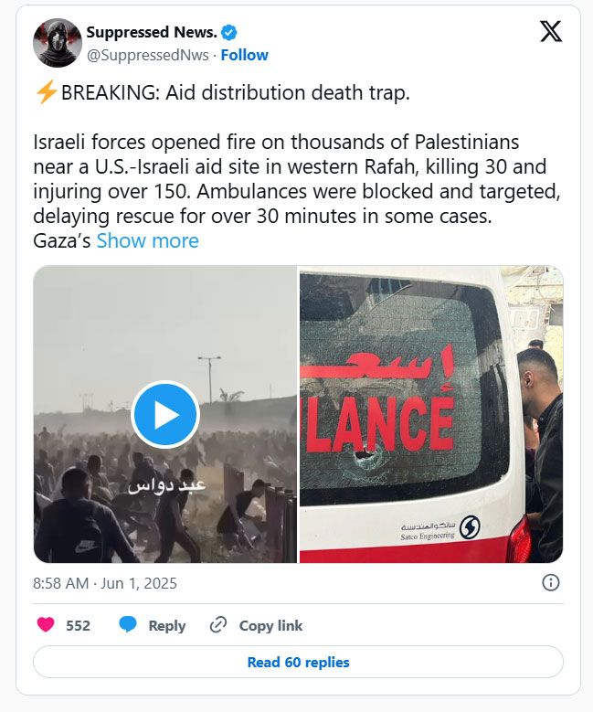
Task: Open the Suppressed News display name
Action: tap(152, 32)
